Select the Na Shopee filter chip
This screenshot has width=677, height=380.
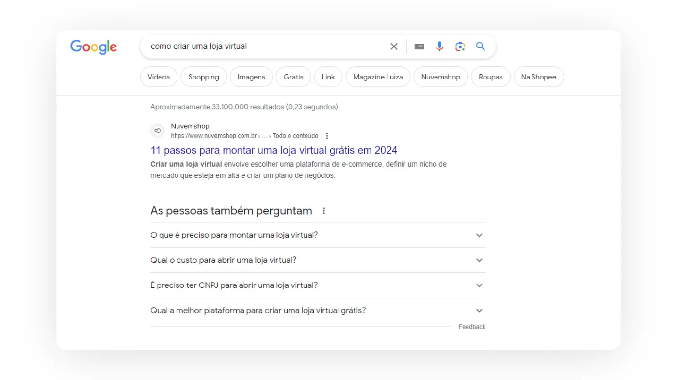(538, 77)
